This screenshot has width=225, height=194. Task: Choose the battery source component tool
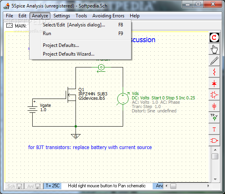[214, 106]
